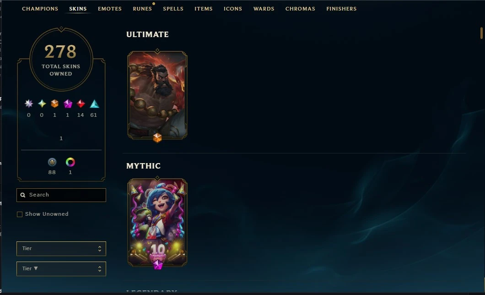Click the green Exalted tier gem icon
485x295 pixels.
coord(42,104)
